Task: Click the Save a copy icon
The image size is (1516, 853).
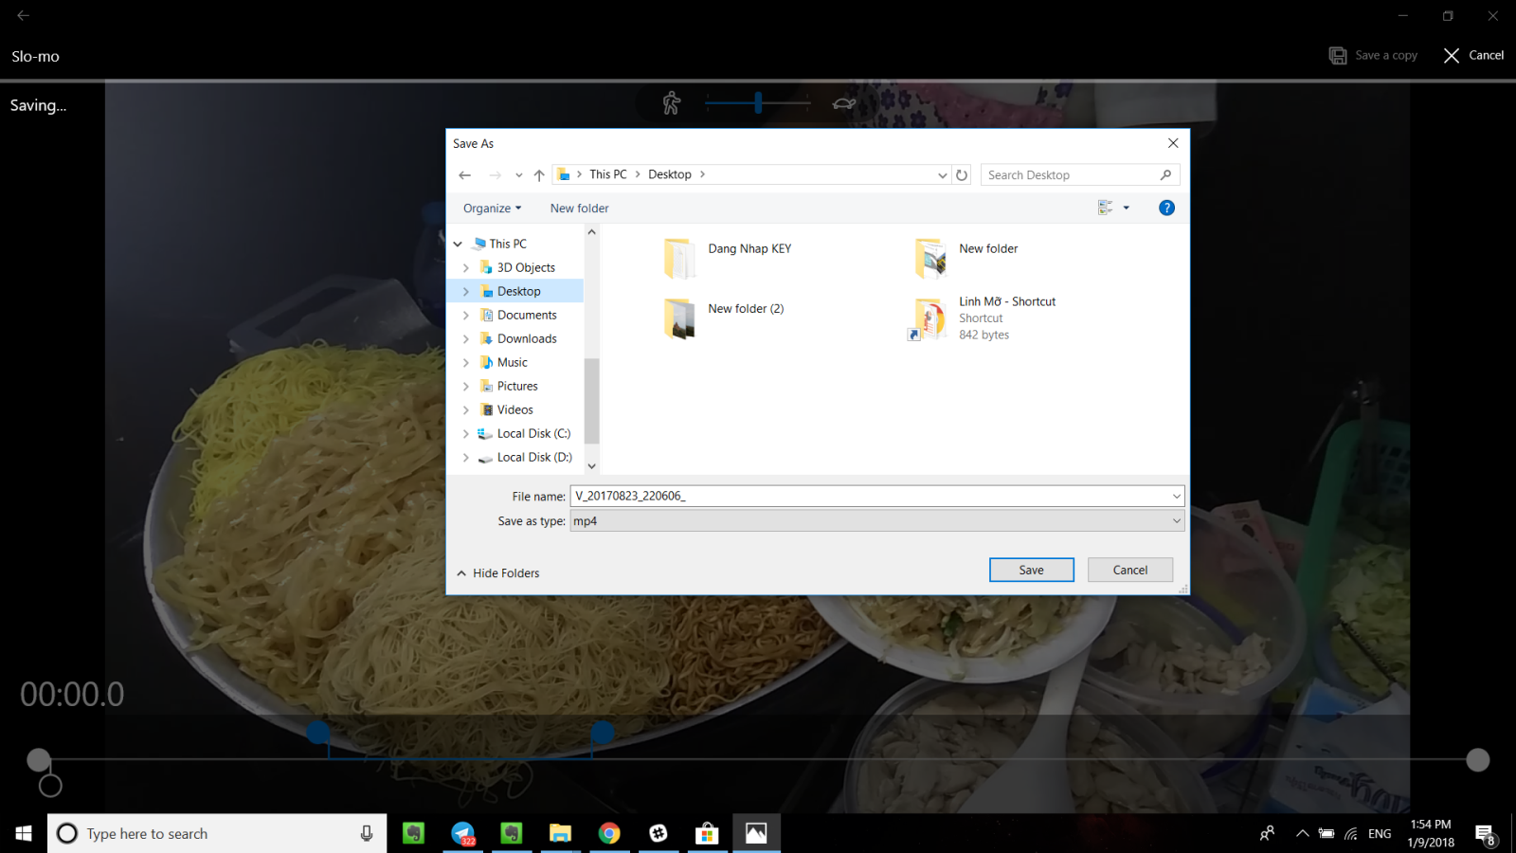Action: (x=1338, y=56)
